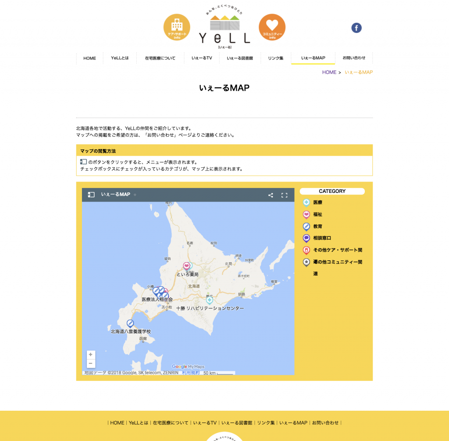Click 在宅医療について link in footer
Screen dimensions: 449x441
171,423
